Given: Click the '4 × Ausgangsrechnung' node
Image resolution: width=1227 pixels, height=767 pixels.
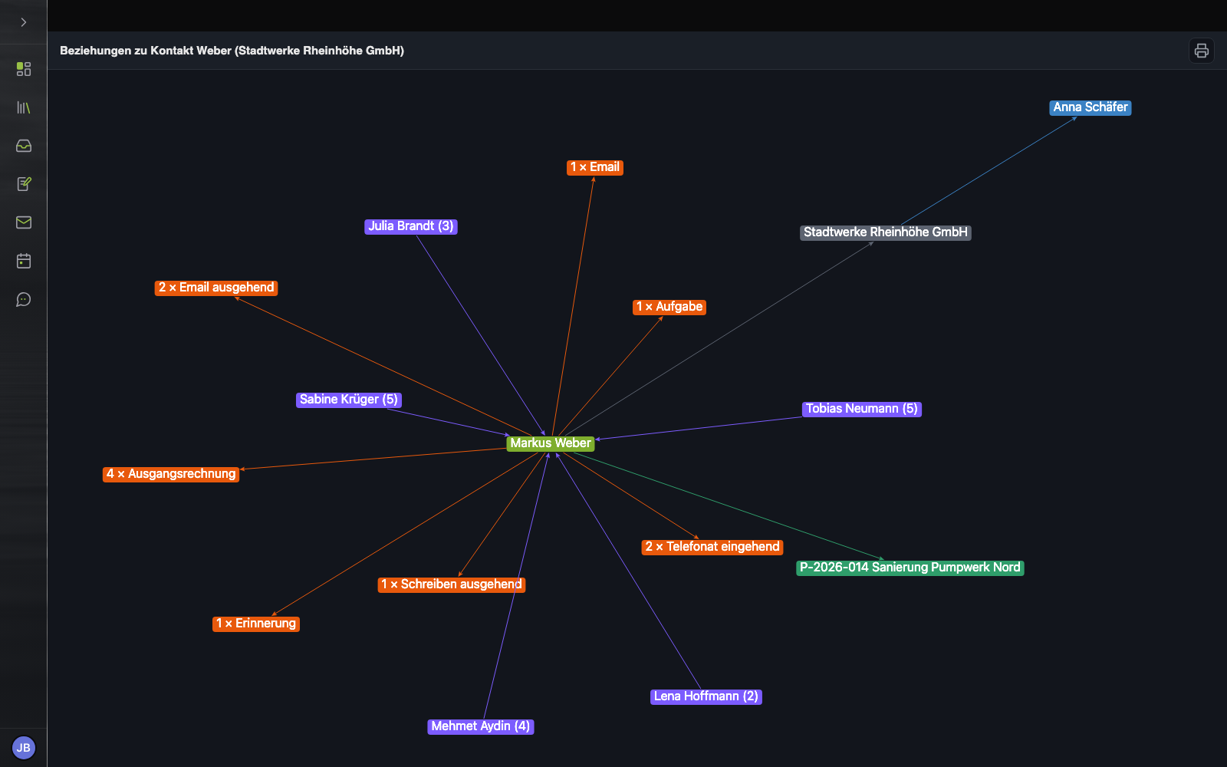Looking at the screenshot, I should pyautogui.click(x=171, y=474).
